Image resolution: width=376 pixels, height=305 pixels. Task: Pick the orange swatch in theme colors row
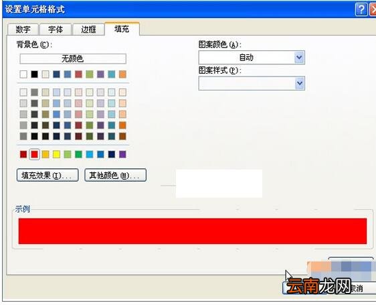tap(122, 74)
